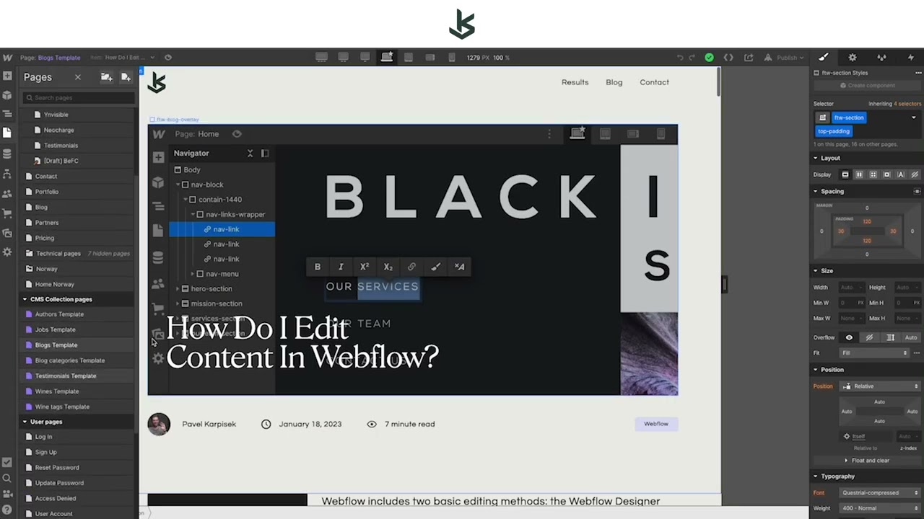Open the CMS Collections database icon in the outer sidebar
The width and height of the screenshot is (924, 519).
[x=7, y=154]
